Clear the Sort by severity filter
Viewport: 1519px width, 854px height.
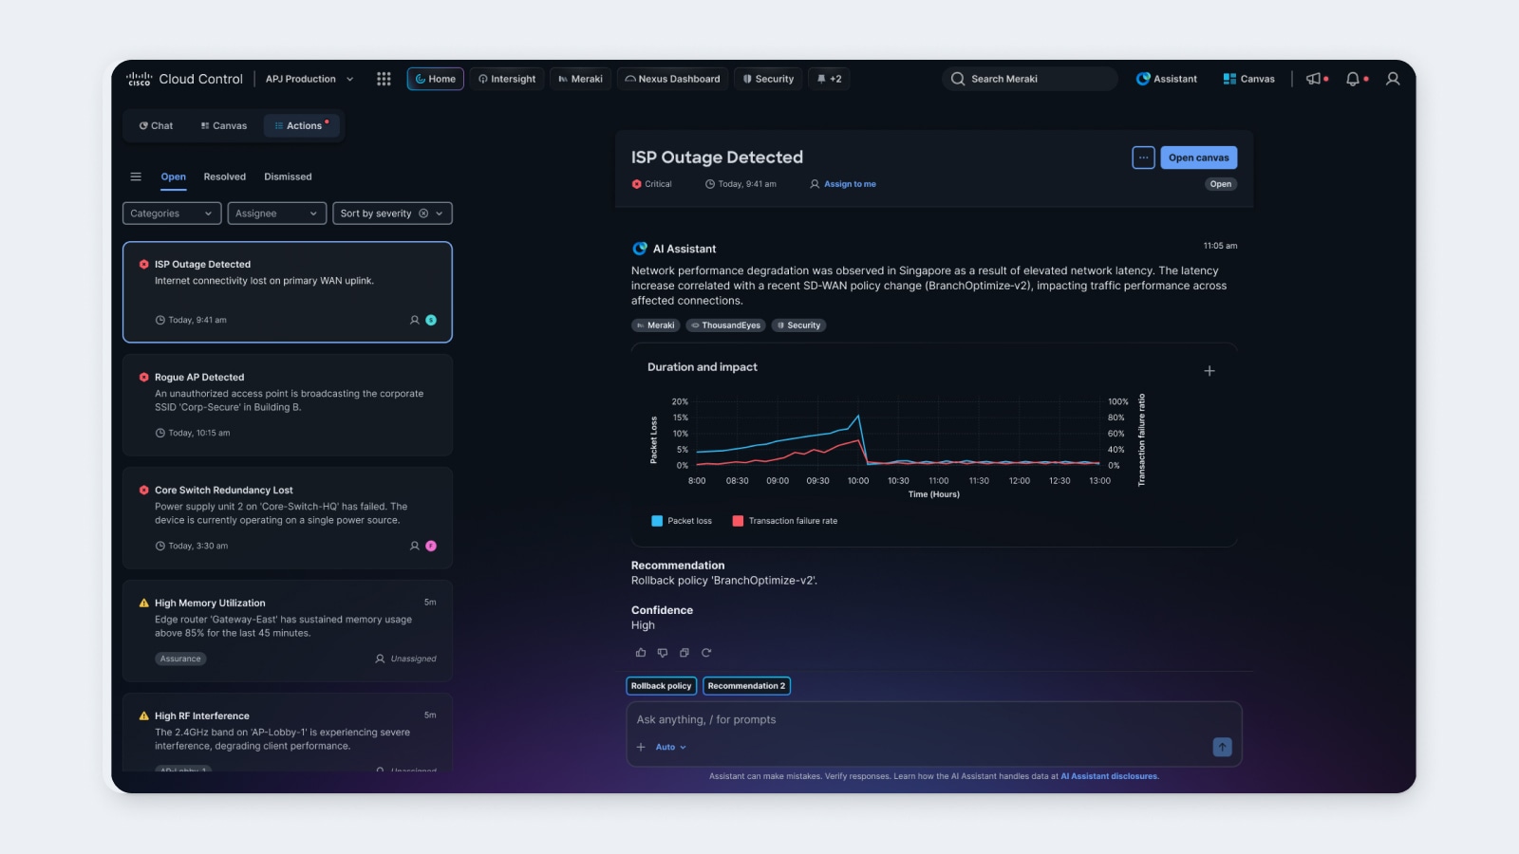[x=423, y=213]
